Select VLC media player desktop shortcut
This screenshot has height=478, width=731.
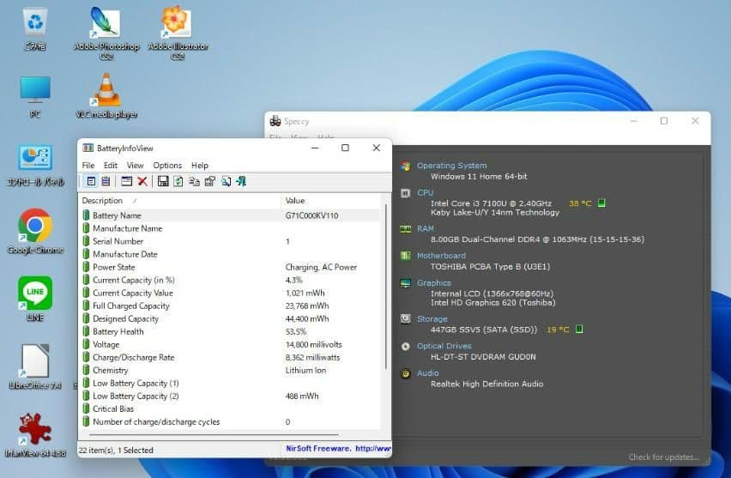click(106, 96)
